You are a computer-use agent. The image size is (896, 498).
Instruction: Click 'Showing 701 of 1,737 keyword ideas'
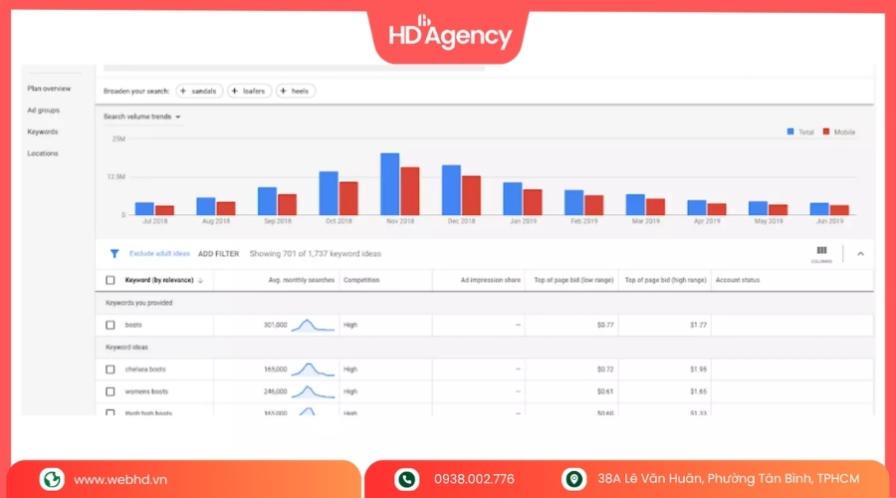316,254
